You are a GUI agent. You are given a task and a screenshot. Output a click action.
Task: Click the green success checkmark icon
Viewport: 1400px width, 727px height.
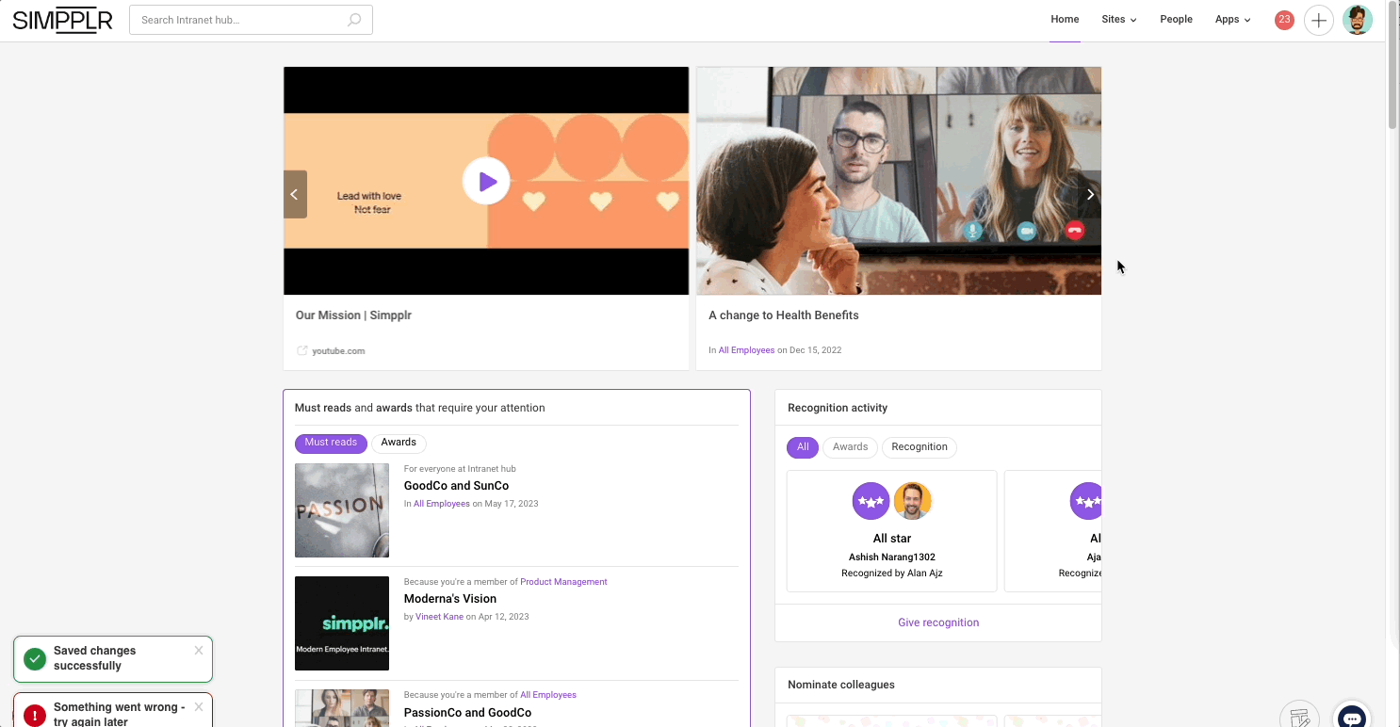coord(35,658)
